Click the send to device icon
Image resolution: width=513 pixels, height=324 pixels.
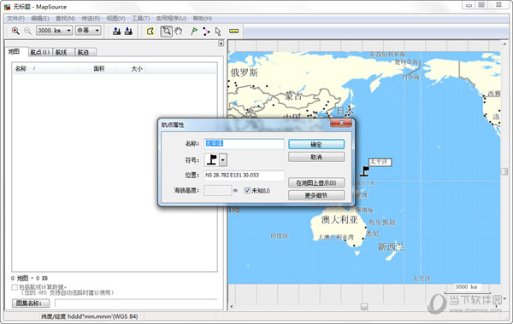point(116,31)
